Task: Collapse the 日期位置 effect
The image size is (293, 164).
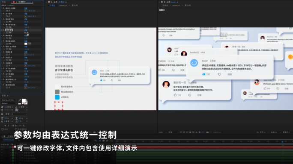Action: coord(2,52)
